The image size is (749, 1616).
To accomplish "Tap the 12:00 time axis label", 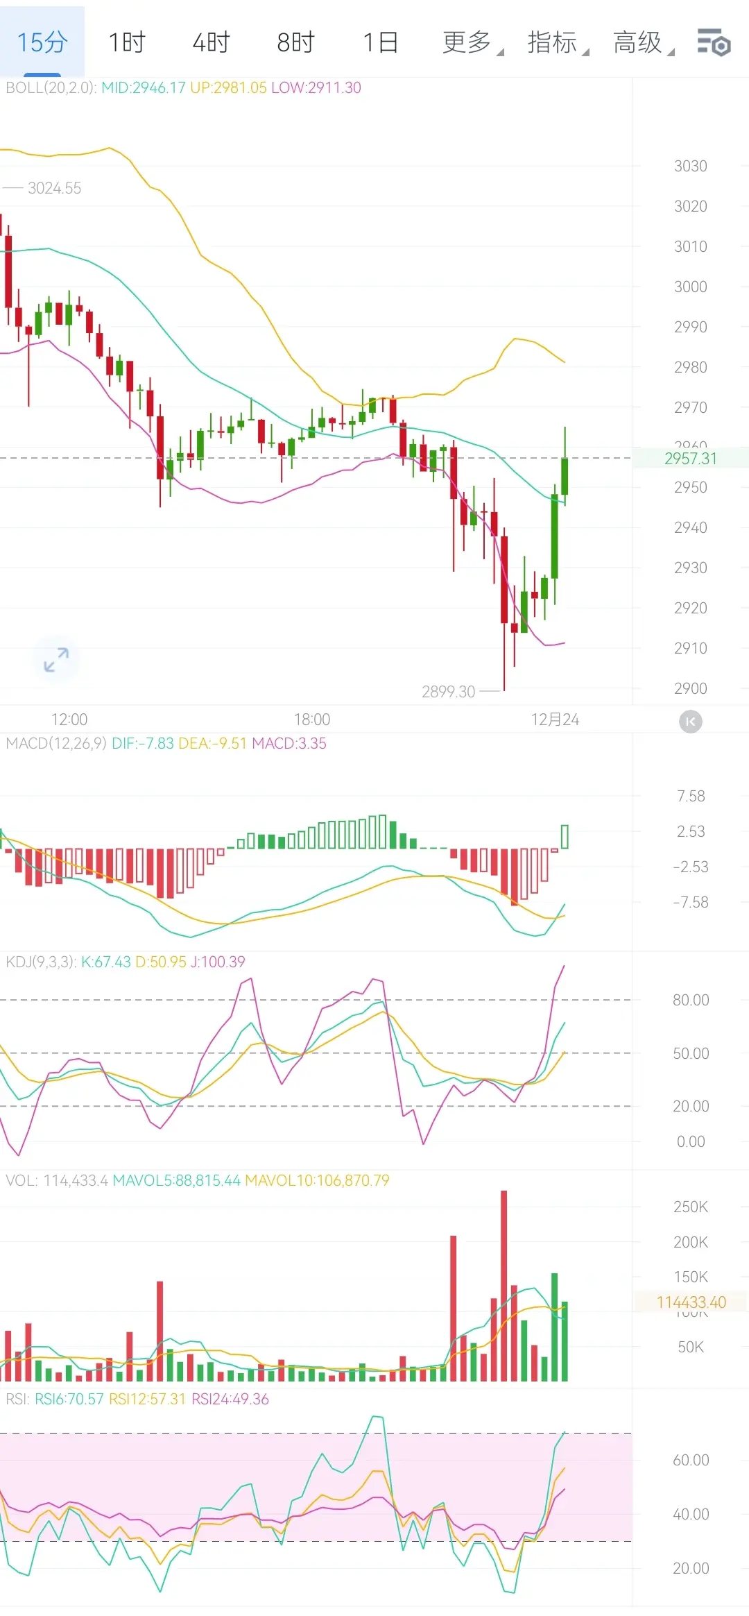I will [x=69, y=720].
